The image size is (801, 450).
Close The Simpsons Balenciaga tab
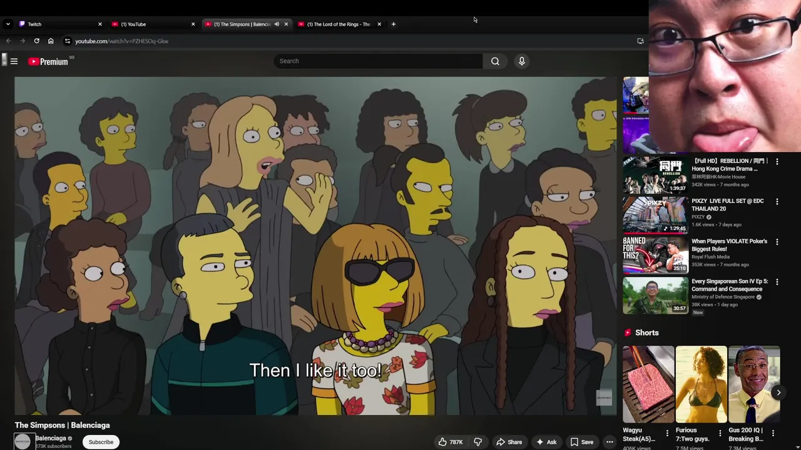click(286, 24)
